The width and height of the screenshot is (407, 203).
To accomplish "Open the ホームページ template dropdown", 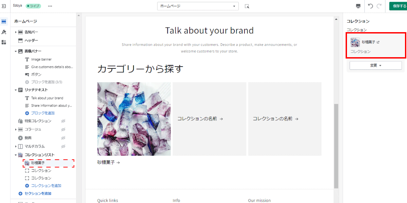I will pyautogui.click(x=198, y=6).
